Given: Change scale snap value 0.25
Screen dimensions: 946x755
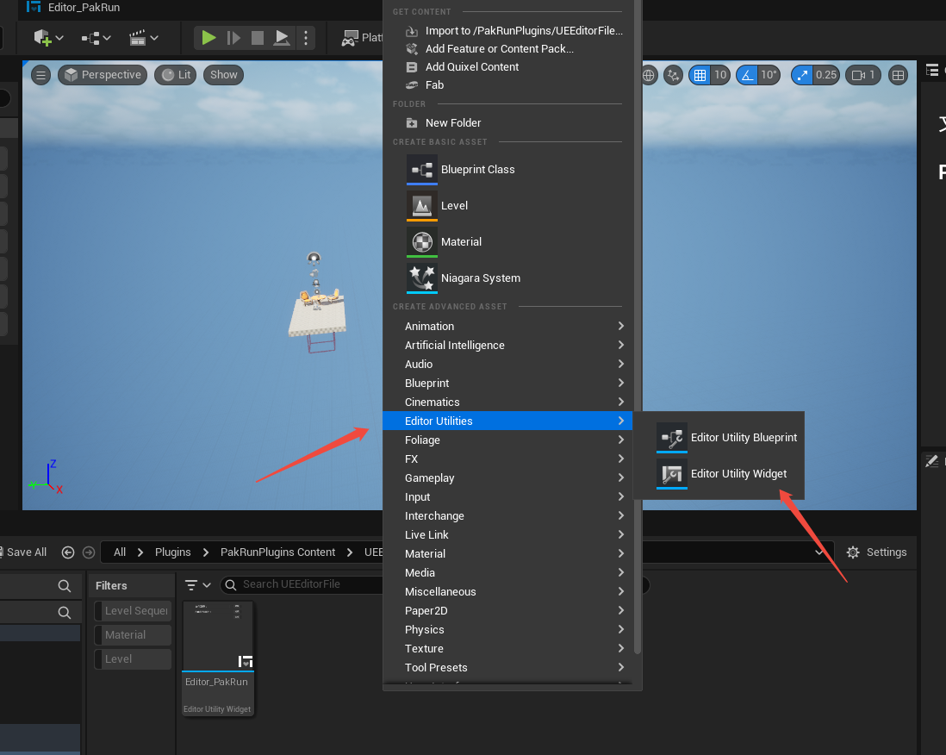Looking at the screenshot, I should coord(826,75).
